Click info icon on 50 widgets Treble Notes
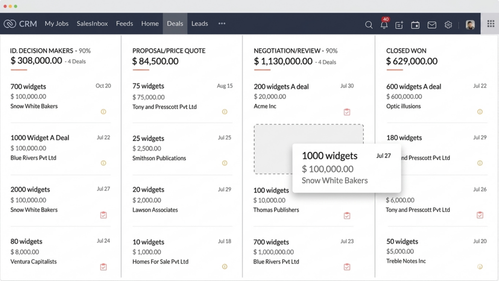Image resolution: width=499 pixels, height=281 pixels. (x=480, y=267)
